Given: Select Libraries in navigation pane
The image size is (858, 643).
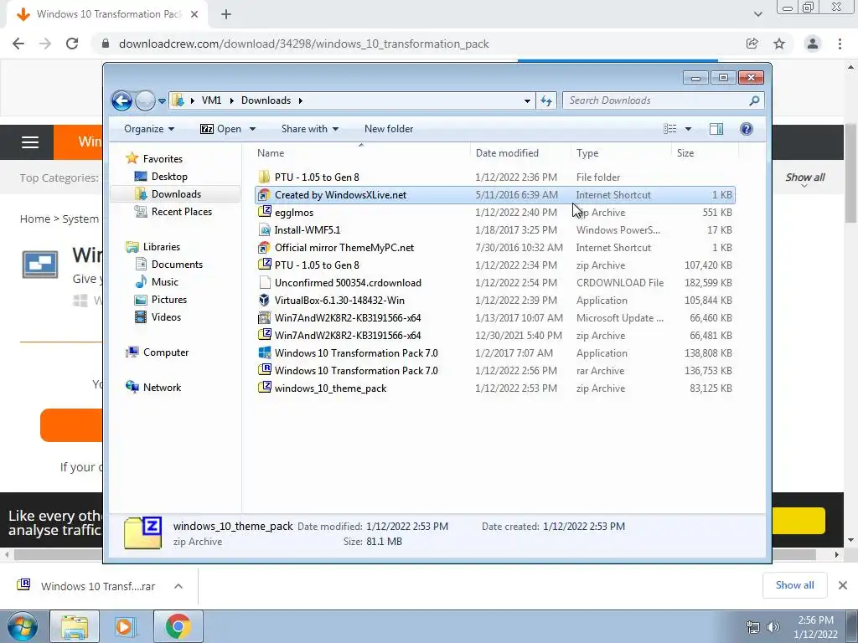Looking at the screenshot, I should (162, 247).
